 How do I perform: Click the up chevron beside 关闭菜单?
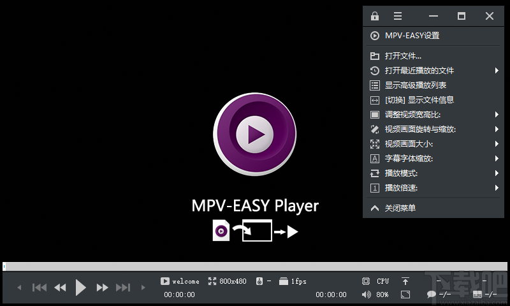tap(375, 208)
